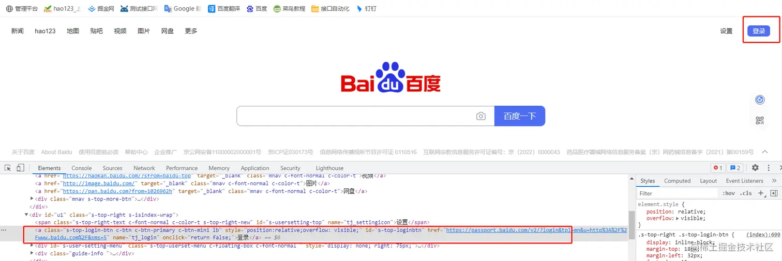
Task: Open the hao123 bookmark in bookmarks bar
Action: coord(63,9)
